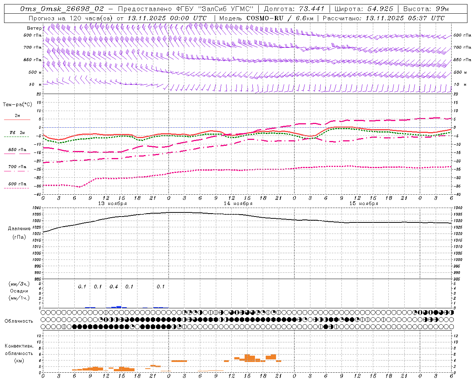Click the 15 ноября date label

click(364, 204)
